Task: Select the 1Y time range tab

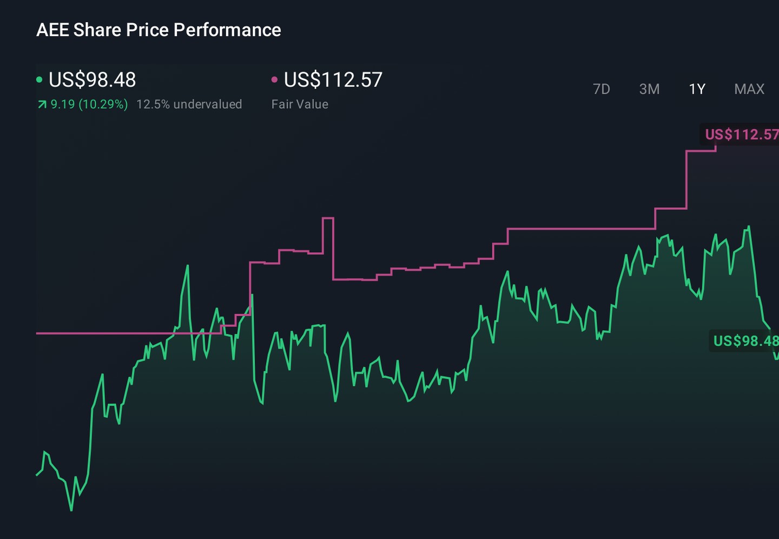Action: click(697, 89)
